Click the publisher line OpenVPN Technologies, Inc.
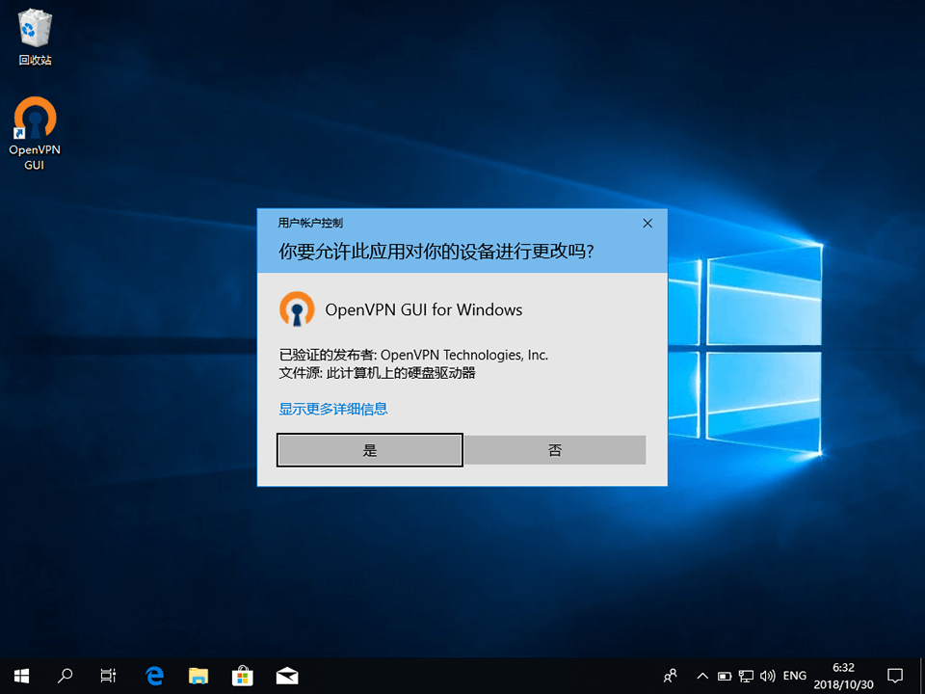This screenshot has width=925, height=694. [x=413, y=355]
